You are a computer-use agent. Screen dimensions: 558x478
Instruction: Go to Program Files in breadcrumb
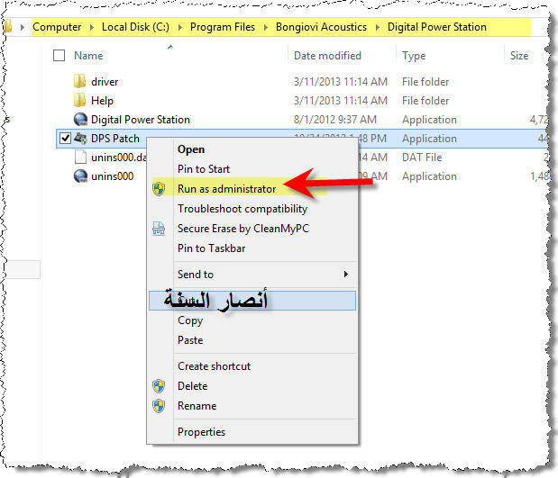(223, 27)
